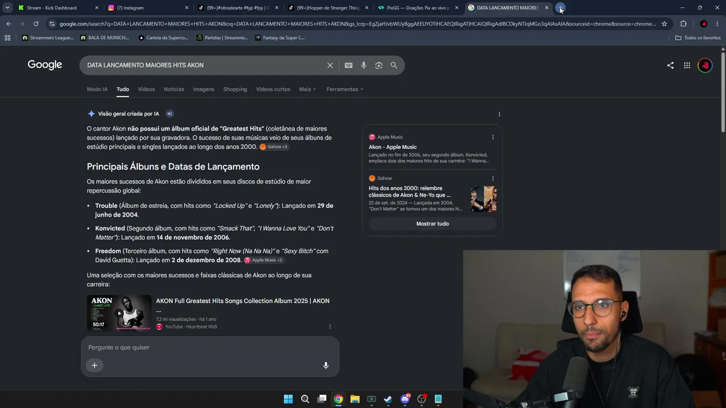This screenshot has height=408, width=726.
Task: Open the Google account avatar menu
Action: click(x=705, y=65)
